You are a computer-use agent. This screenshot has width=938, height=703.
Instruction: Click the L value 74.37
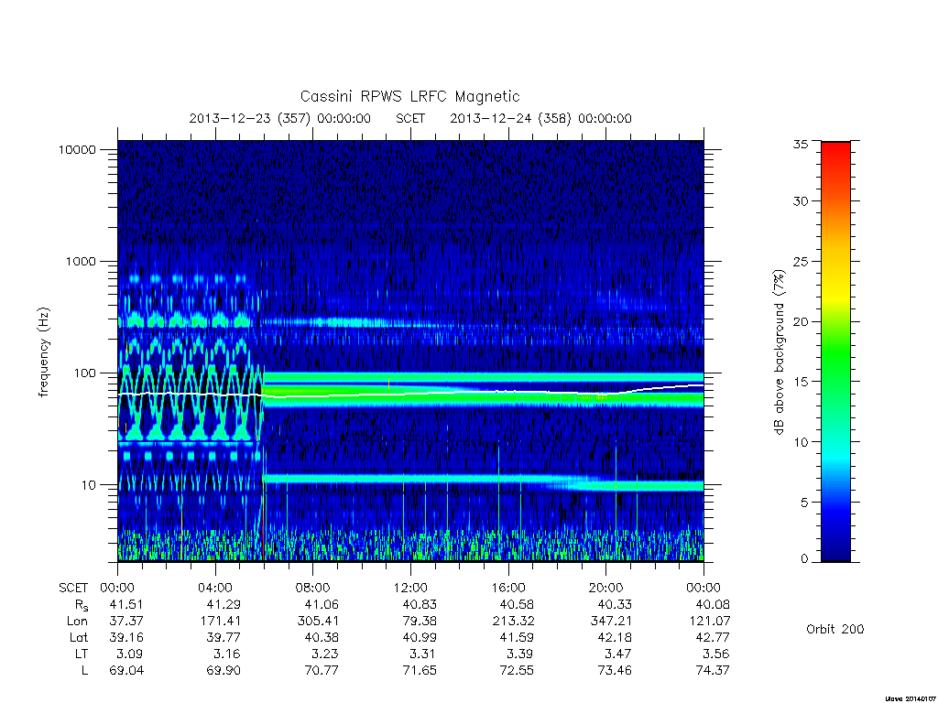[713, 671]
